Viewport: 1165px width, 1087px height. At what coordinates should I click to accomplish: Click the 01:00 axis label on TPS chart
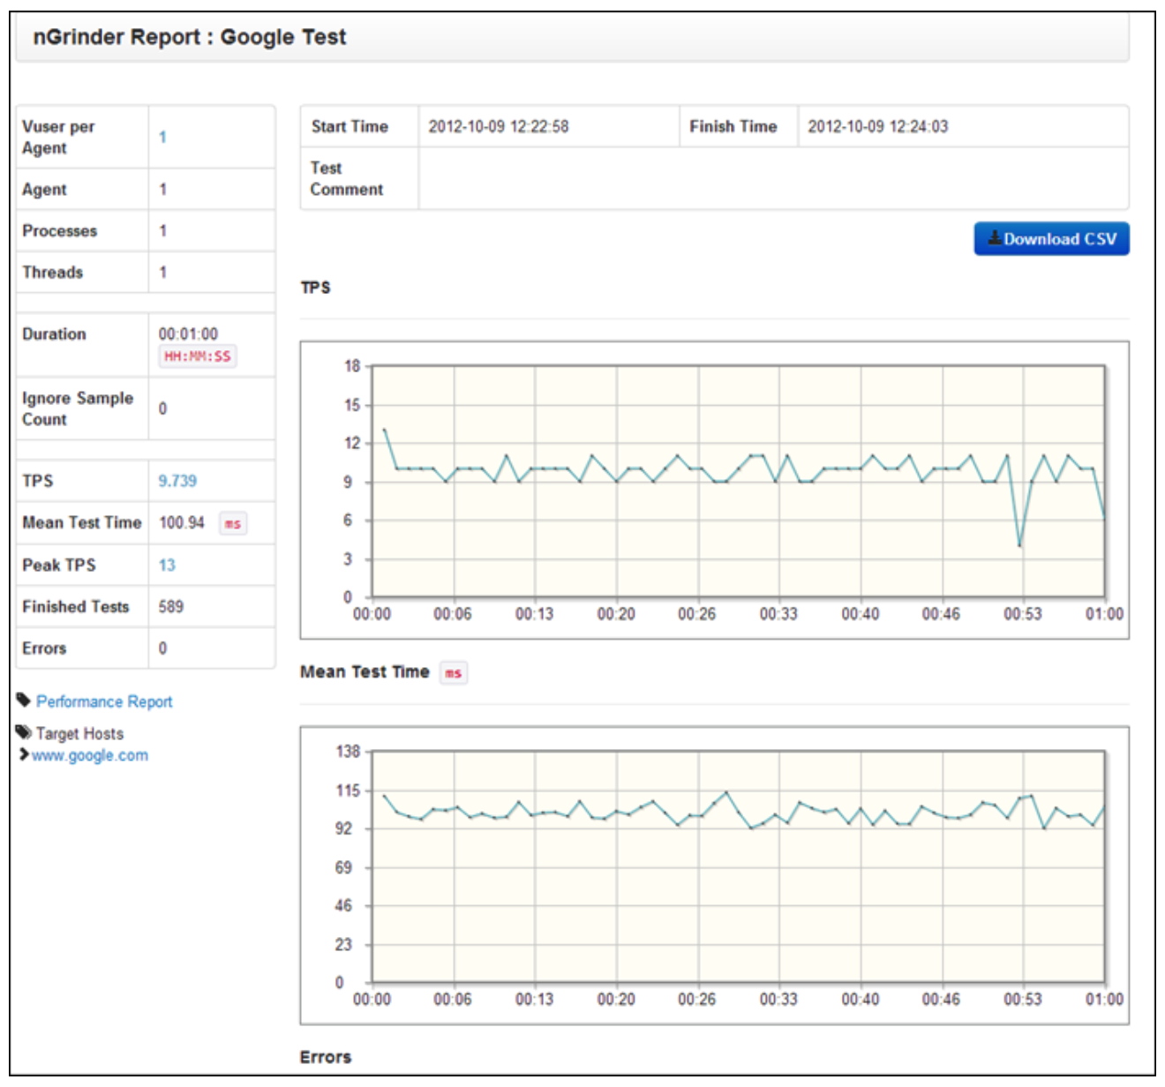coord(1104,614)
